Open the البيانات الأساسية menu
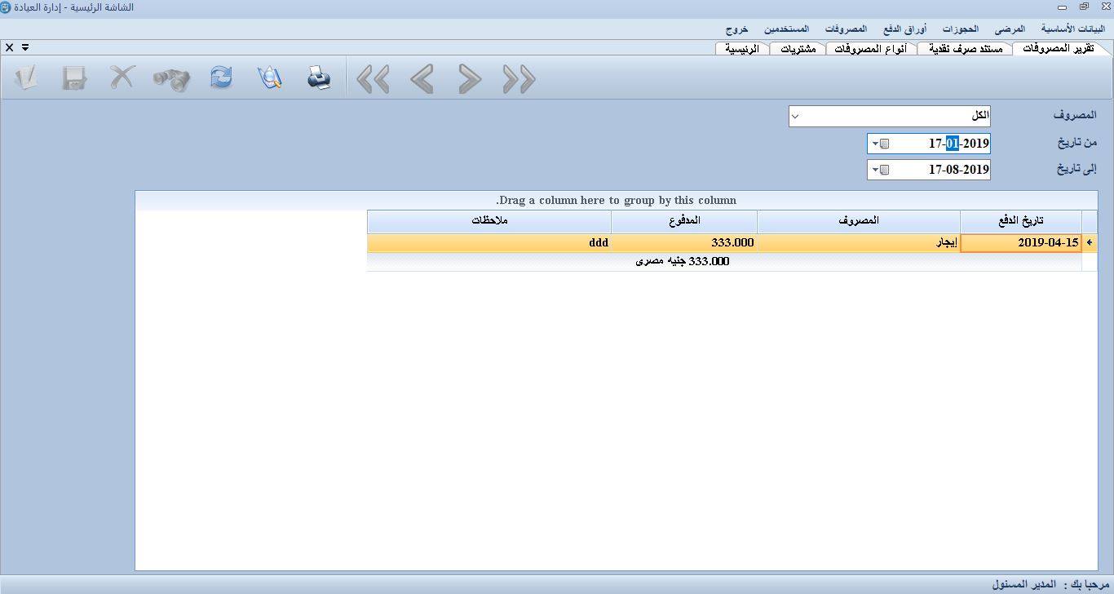The height and width of the screenshot is (594, 1114). point(1072,29)
